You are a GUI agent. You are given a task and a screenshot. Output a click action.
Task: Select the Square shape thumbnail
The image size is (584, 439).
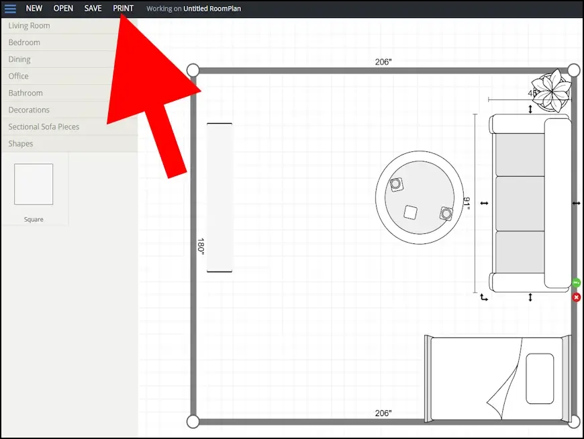click(34, 185)
